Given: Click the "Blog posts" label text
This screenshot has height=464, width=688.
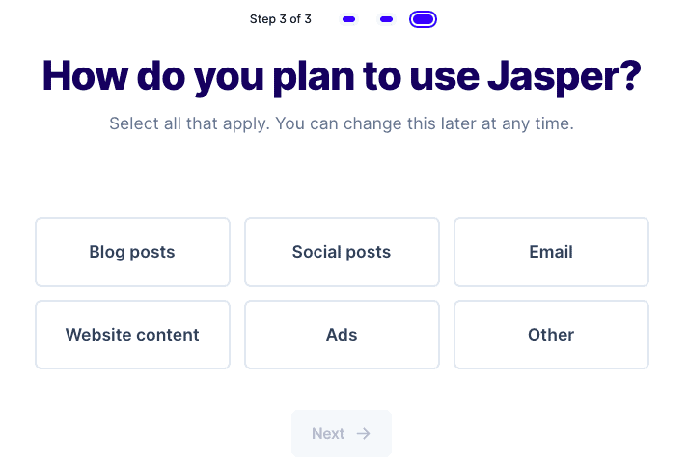Looking at the screenshot, I should [x=132, y=252].
